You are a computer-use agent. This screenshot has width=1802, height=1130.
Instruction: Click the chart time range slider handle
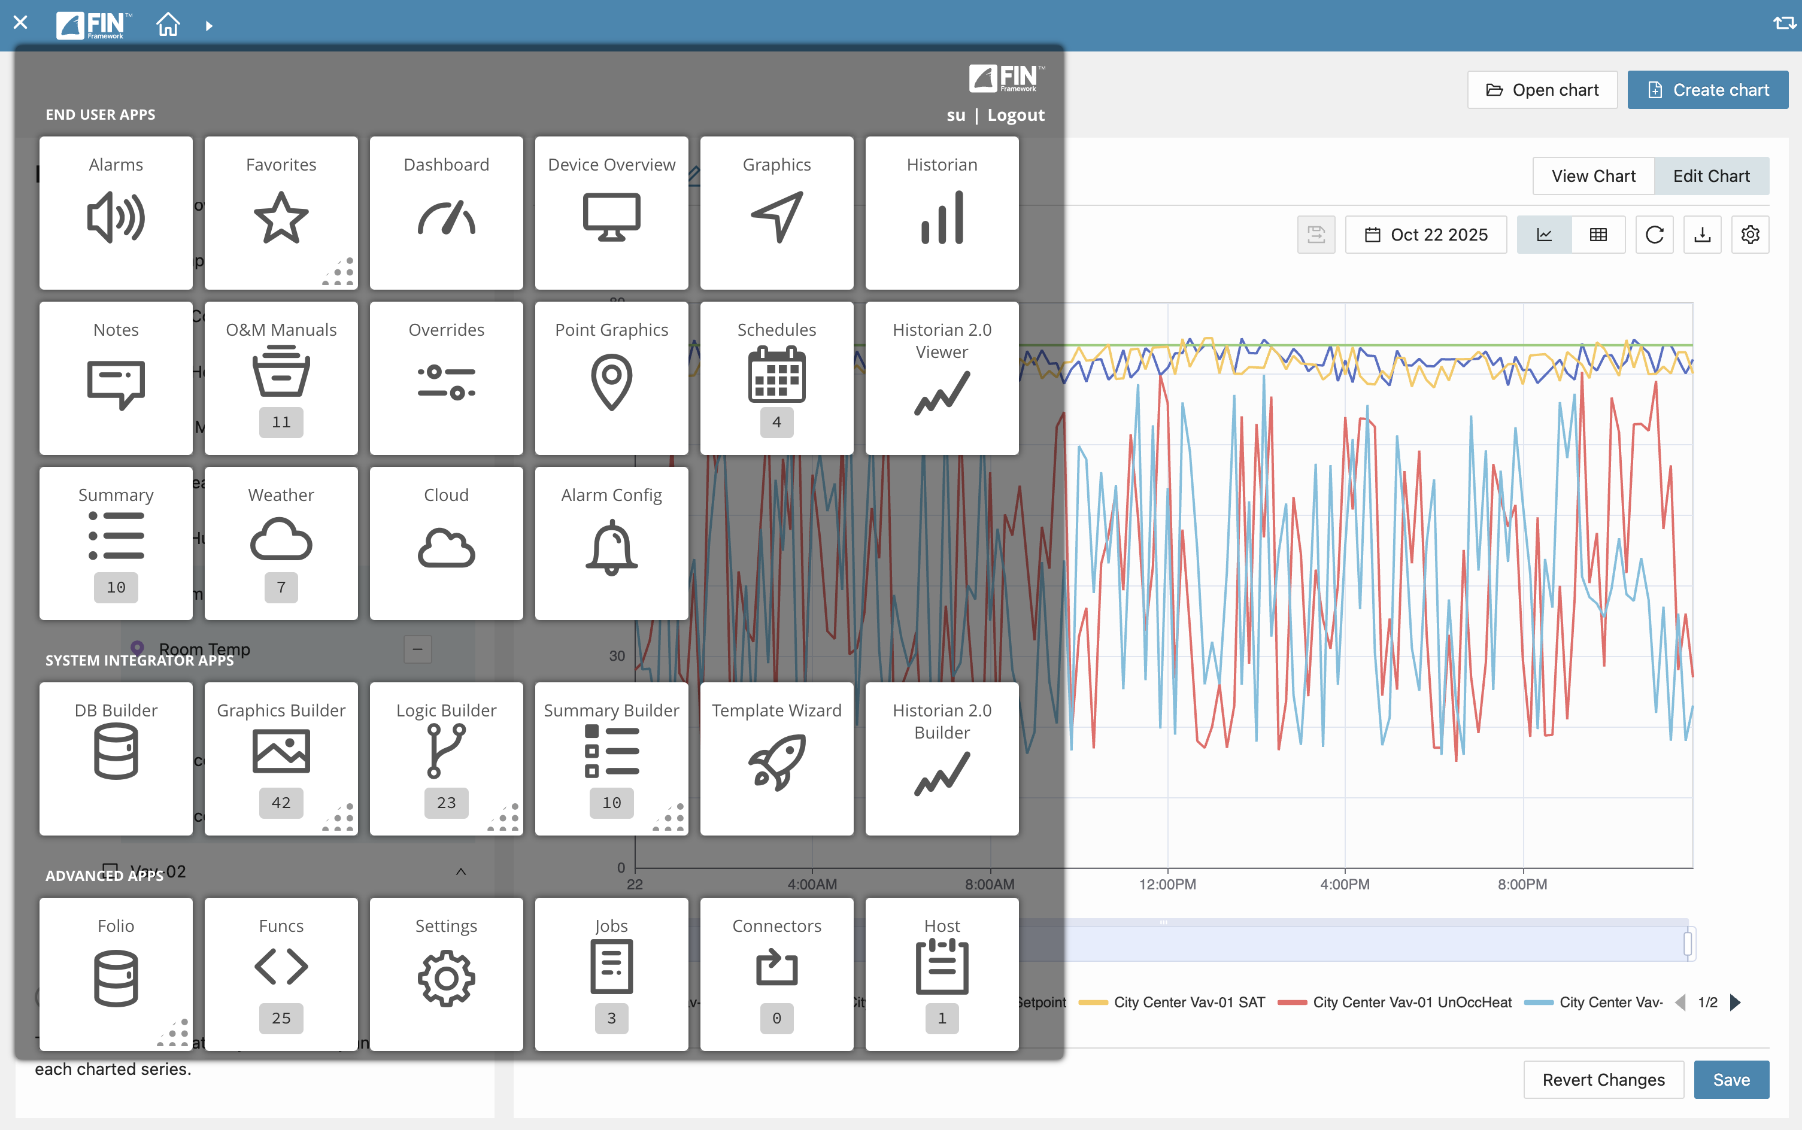pos(1688,943)
